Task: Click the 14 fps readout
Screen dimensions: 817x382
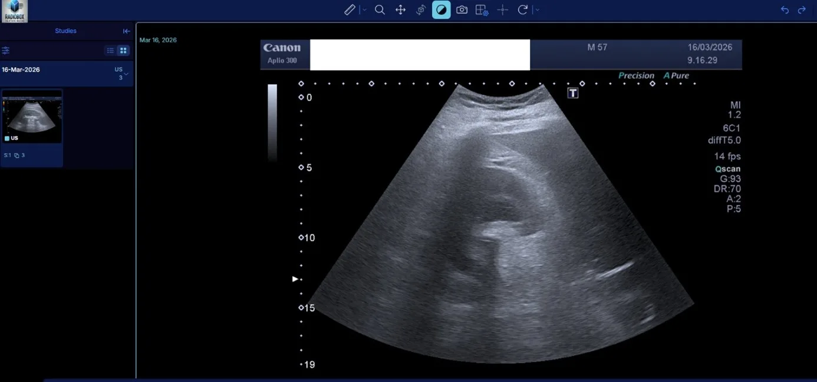Action: pyautogui.click(x=727, y=157)
